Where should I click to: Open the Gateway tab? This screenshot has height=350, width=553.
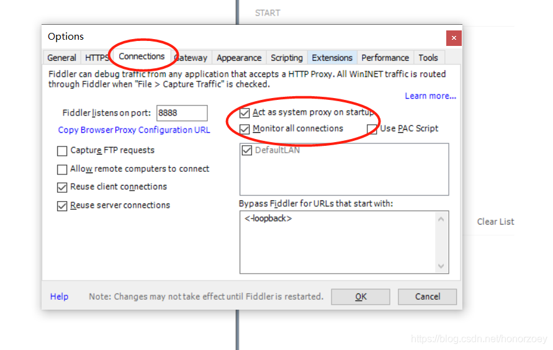[x=191, y=58]
